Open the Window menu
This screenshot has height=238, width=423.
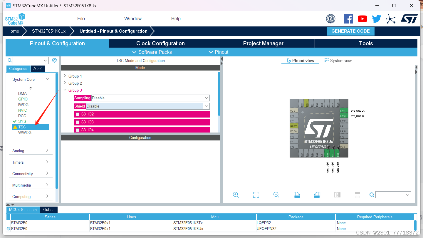coord(133,19)
